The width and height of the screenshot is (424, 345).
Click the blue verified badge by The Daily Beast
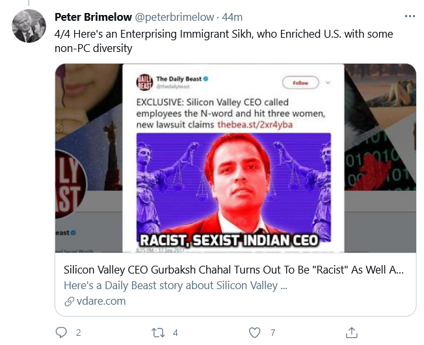point(205,79)
